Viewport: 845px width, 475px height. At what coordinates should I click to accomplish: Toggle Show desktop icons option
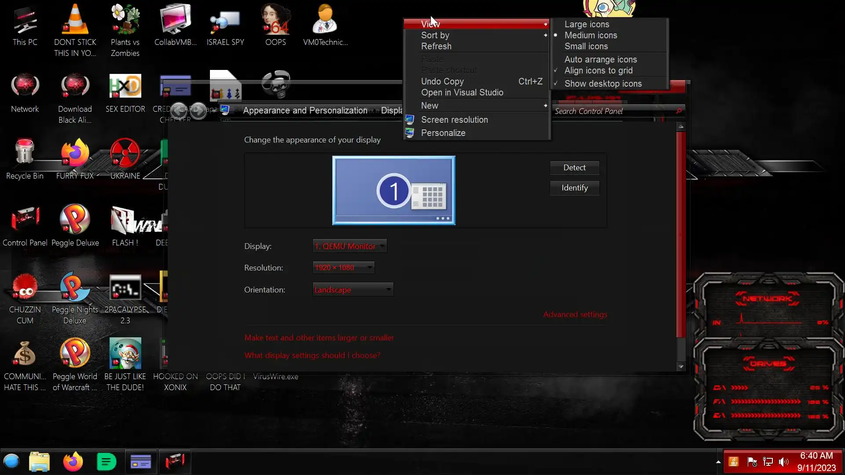[603, 84]
